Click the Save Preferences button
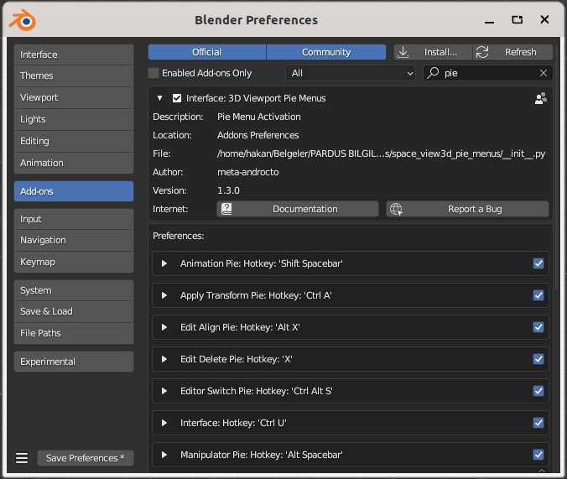Viewport: 567px width, 479px height. tap(85, 458)
